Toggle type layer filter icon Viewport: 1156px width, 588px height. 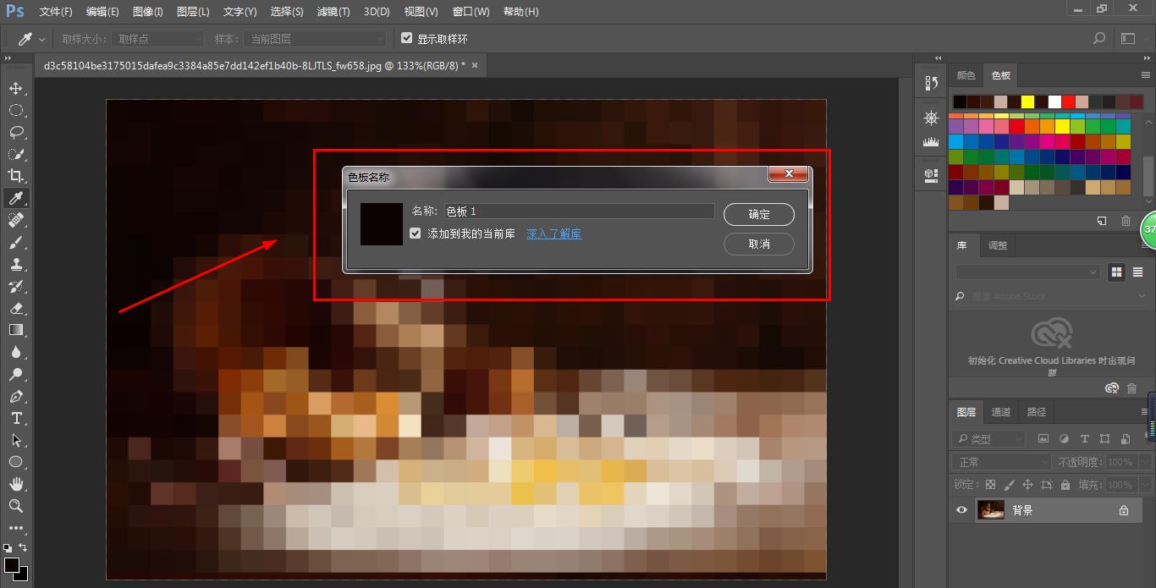(1084, 439)
